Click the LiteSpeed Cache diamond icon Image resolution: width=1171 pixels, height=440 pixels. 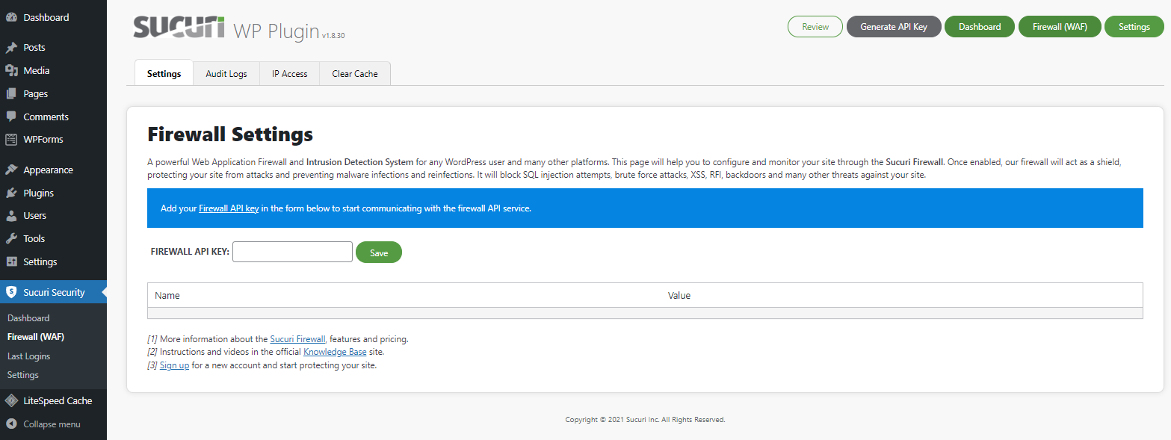click(11, 401)
